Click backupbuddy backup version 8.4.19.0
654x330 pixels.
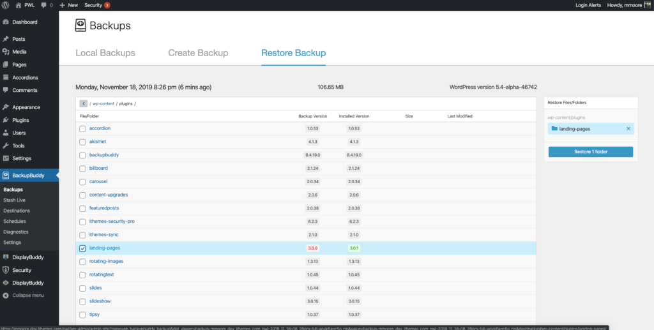[x=312, y=155]
